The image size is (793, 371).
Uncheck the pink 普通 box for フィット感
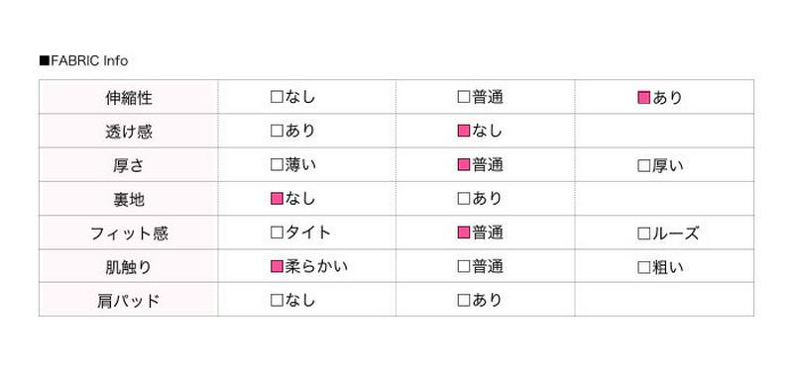pyautogui.click(x=464, y=232)
